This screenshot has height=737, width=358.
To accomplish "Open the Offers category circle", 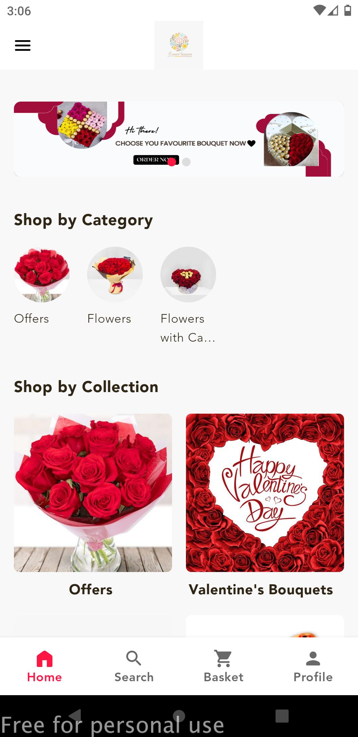I will pyautogui.click(x=42, y=275).
